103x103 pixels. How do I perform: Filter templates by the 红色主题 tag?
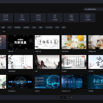click(x=17, y=27)
